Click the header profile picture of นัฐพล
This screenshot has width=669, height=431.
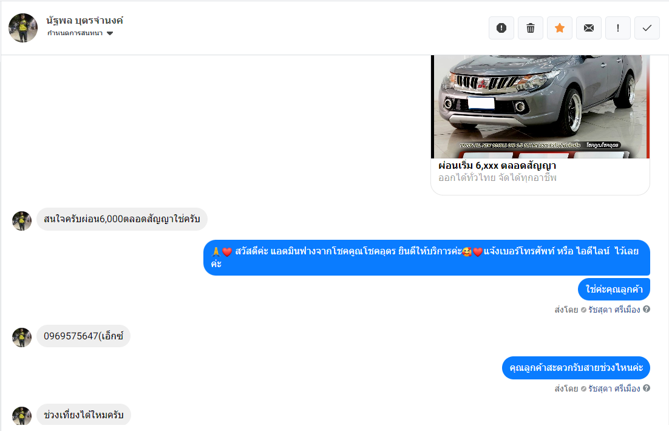coord(23,28)
